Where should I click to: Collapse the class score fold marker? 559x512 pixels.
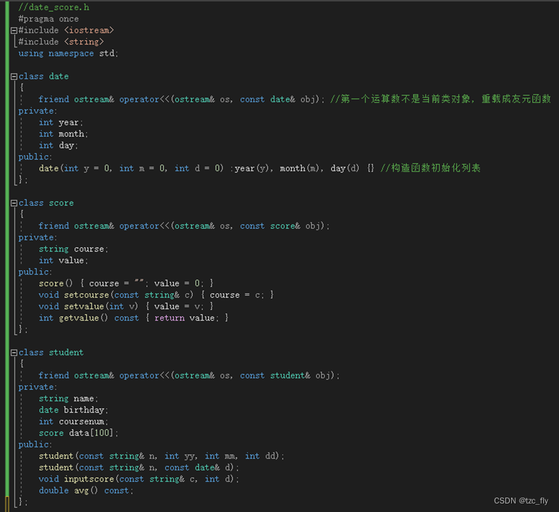14,203
